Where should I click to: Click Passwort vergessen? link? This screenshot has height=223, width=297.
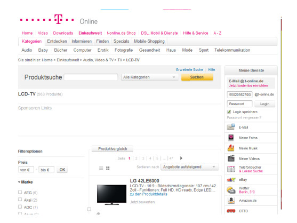tap(244, 118)
